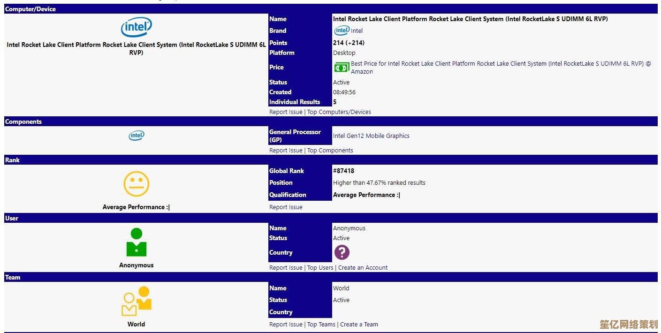Viewport: 661px width, 333px height.
Task: Click Report Issue in Computer/Device section
Action: (286, 112)
